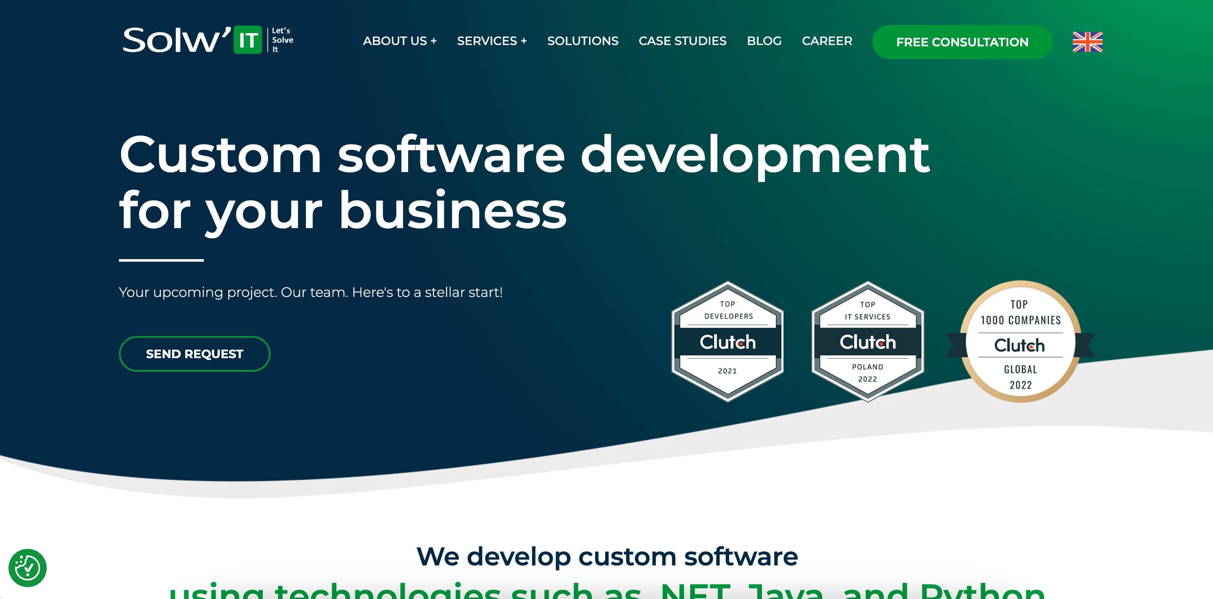Click the FREE CONSULTATION button
Screen dimensions: 1213x599
coord(962,42)
